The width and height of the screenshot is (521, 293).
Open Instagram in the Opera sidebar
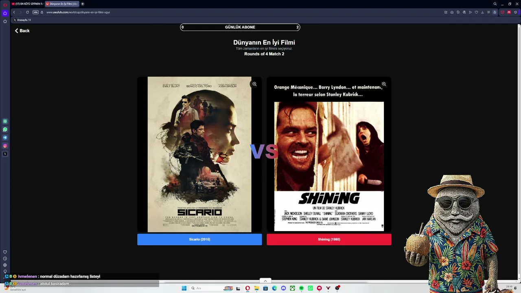(x=5, y=146)
